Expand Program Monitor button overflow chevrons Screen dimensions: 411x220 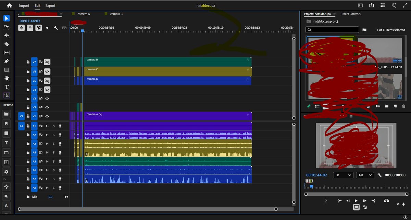[x=398, y=204]
